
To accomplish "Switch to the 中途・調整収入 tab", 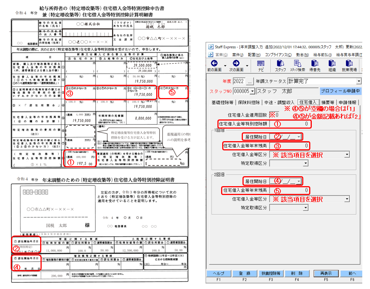I will coord(279,102).
